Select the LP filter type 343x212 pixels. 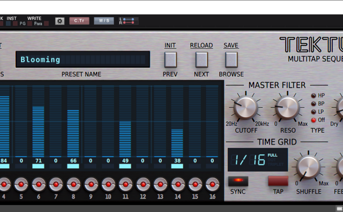coord(314,112)
